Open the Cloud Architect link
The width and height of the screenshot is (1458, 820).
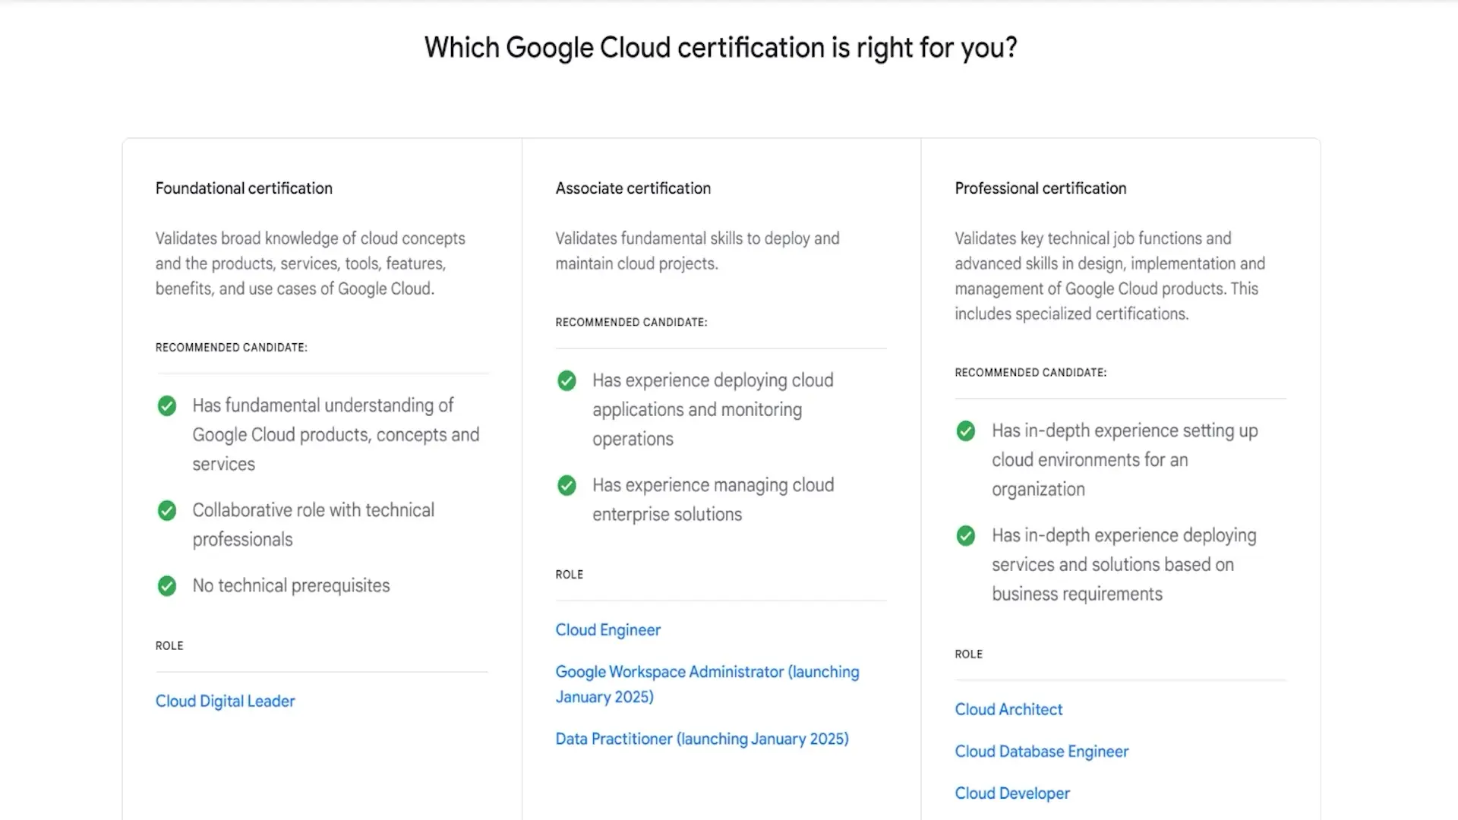point(1008,709)
